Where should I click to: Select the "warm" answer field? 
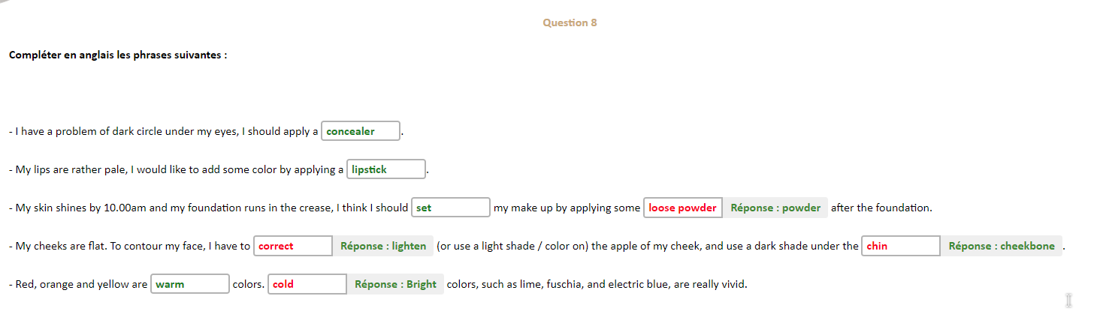(x=189, y=284)
